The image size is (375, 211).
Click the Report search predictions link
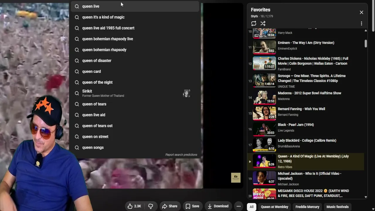(181, 155)
